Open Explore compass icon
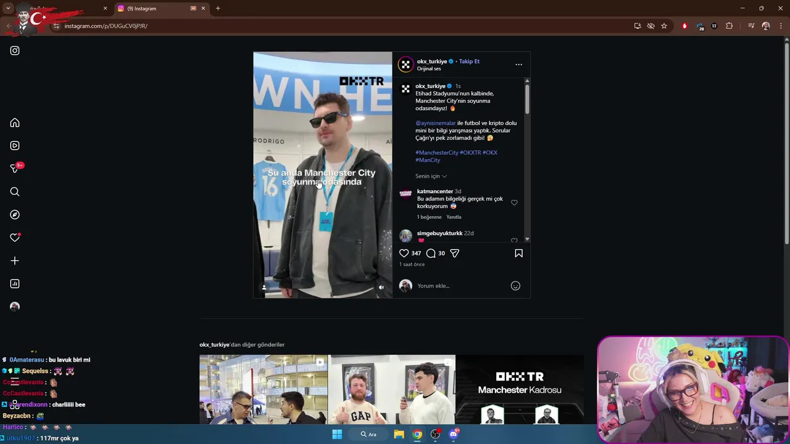The width and height of the screenshot is (790, 444). (15, 215)
